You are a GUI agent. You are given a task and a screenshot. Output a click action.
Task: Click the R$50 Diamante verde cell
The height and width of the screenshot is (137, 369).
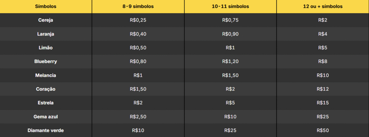pyautogui.click(x=323, y=131)
